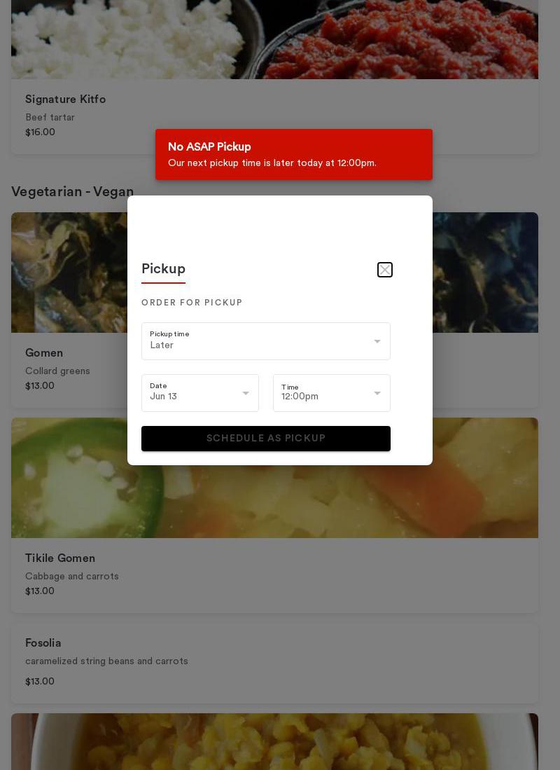Click the red No ASAP Pickup alert
Screen dimensions: 560x770
[x=293, y=154]
